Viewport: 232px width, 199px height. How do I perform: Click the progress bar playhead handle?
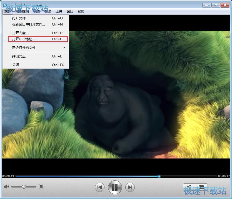click(159, 176)
